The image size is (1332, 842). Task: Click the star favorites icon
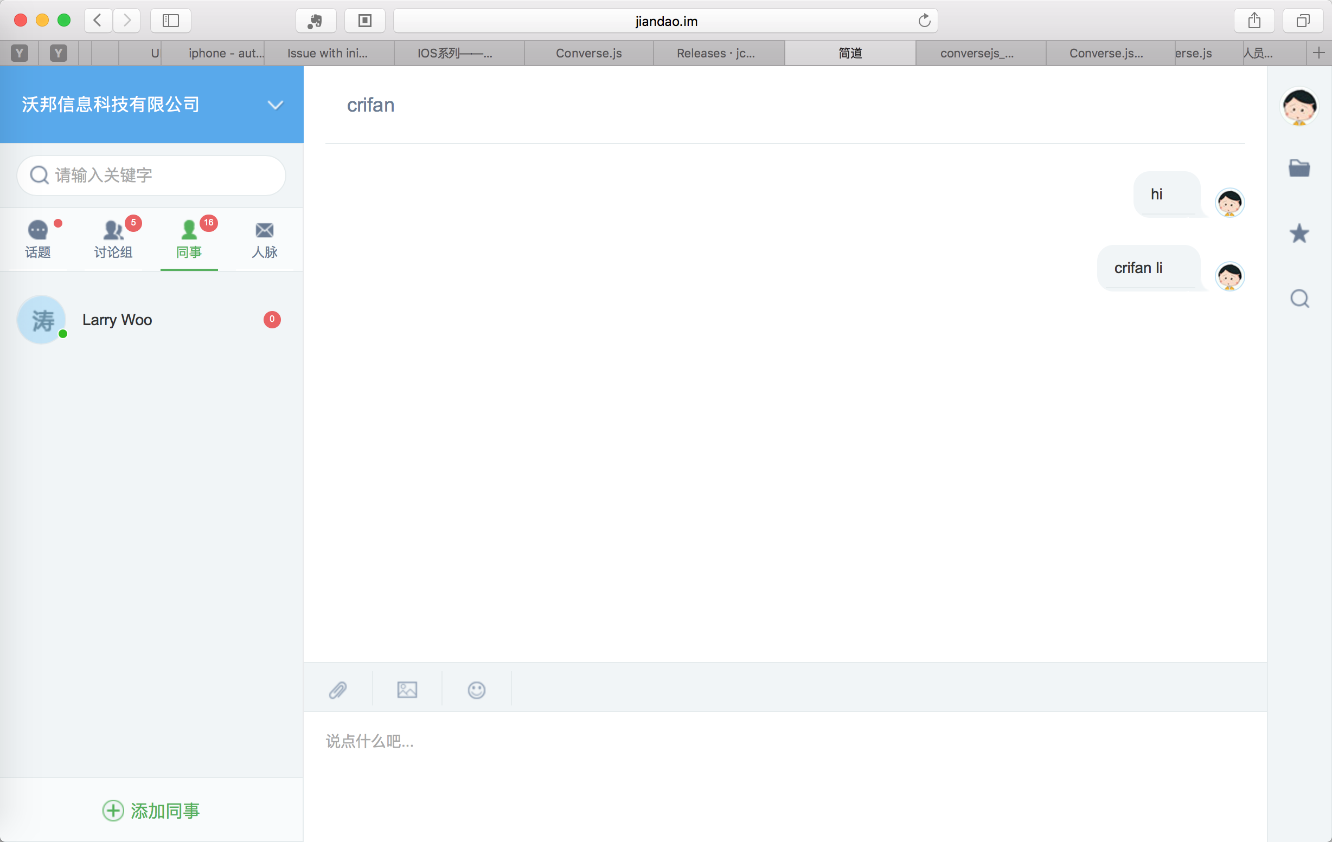click(x=1299, y=234)
